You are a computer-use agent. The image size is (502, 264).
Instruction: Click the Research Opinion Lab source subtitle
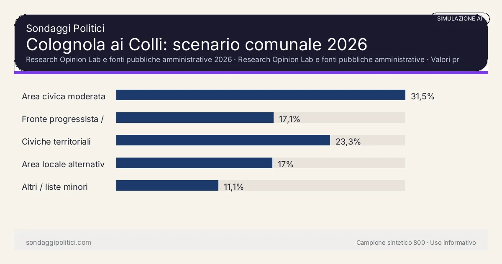coord(243,60)
